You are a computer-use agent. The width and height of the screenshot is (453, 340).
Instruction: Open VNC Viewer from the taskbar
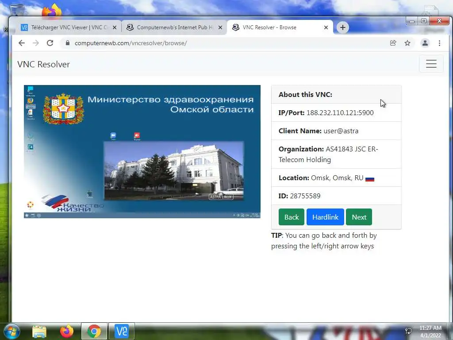tap(122, 331)
